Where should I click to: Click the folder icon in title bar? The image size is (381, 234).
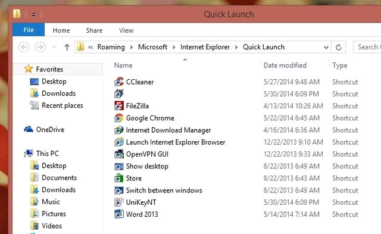pos(17,14)
